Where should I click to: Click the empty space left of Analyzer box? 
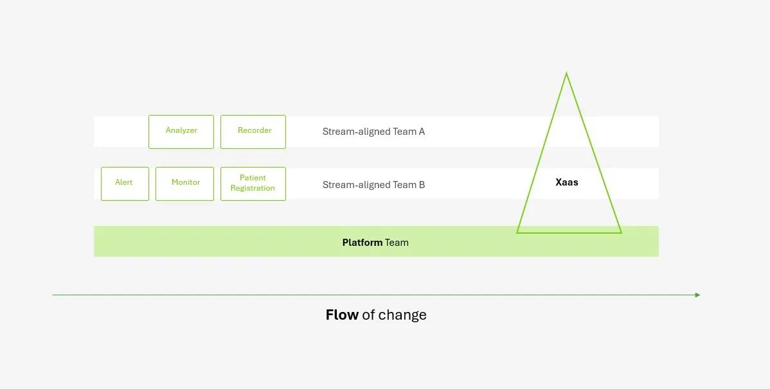click(x=121, y=132)
